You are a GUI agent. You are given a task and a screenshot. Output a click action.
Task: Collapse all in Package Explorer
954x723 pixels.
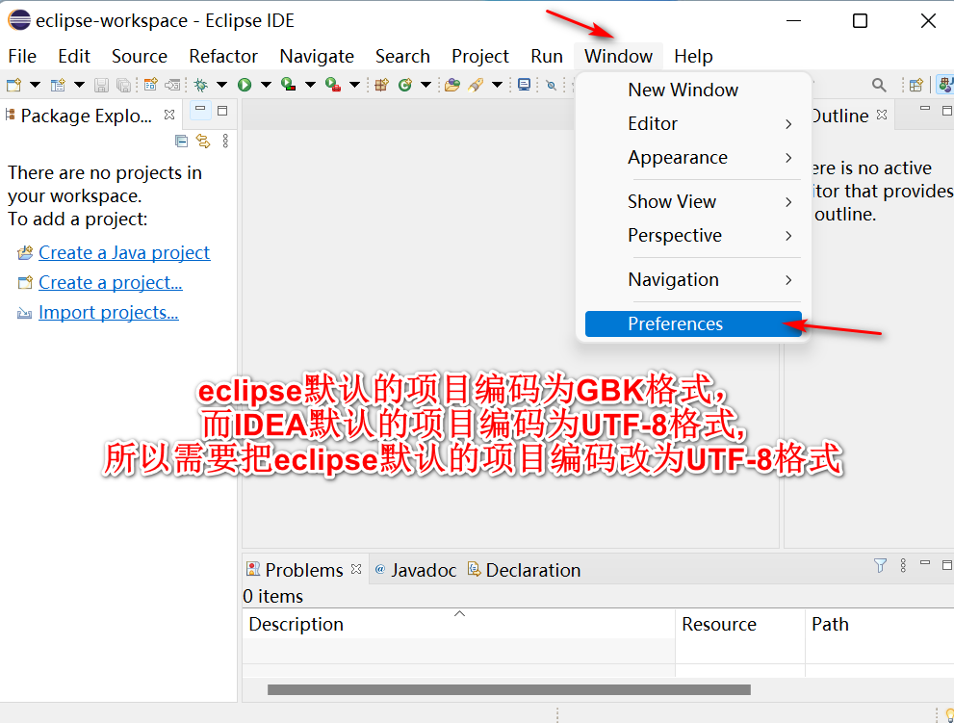pyautogui.click(x=181, y=142)
